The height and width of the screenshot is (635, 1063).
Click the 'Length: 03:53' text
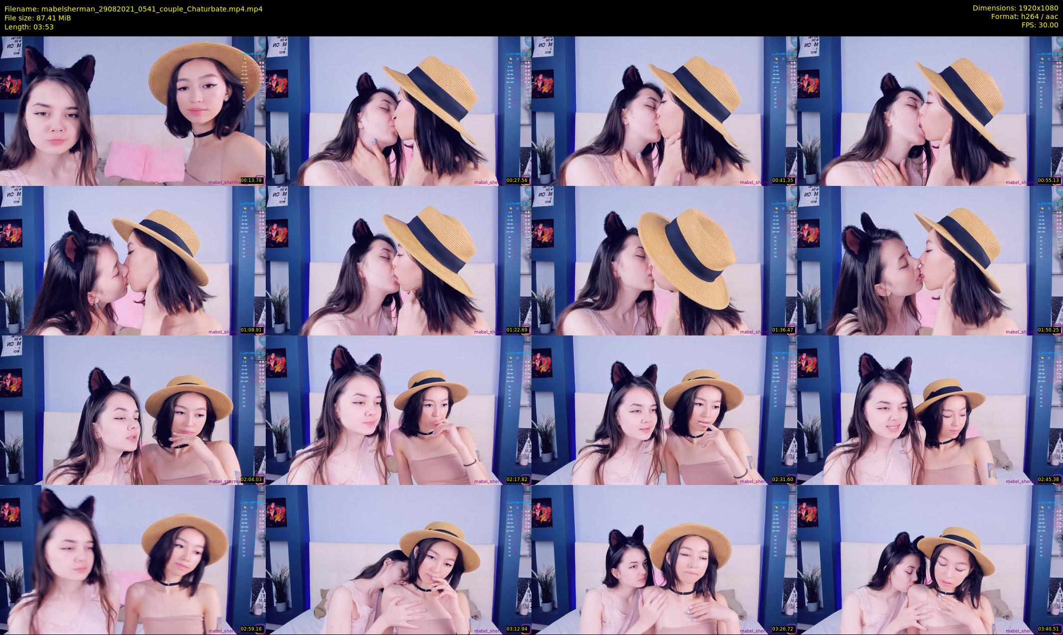point(29,27)
